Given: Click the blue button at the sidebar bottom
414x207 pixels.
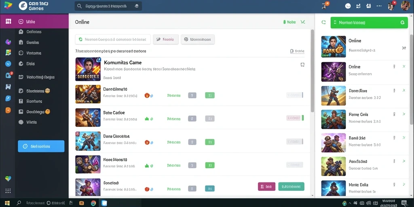Looking at the screenshot, I should pos(41,146).
